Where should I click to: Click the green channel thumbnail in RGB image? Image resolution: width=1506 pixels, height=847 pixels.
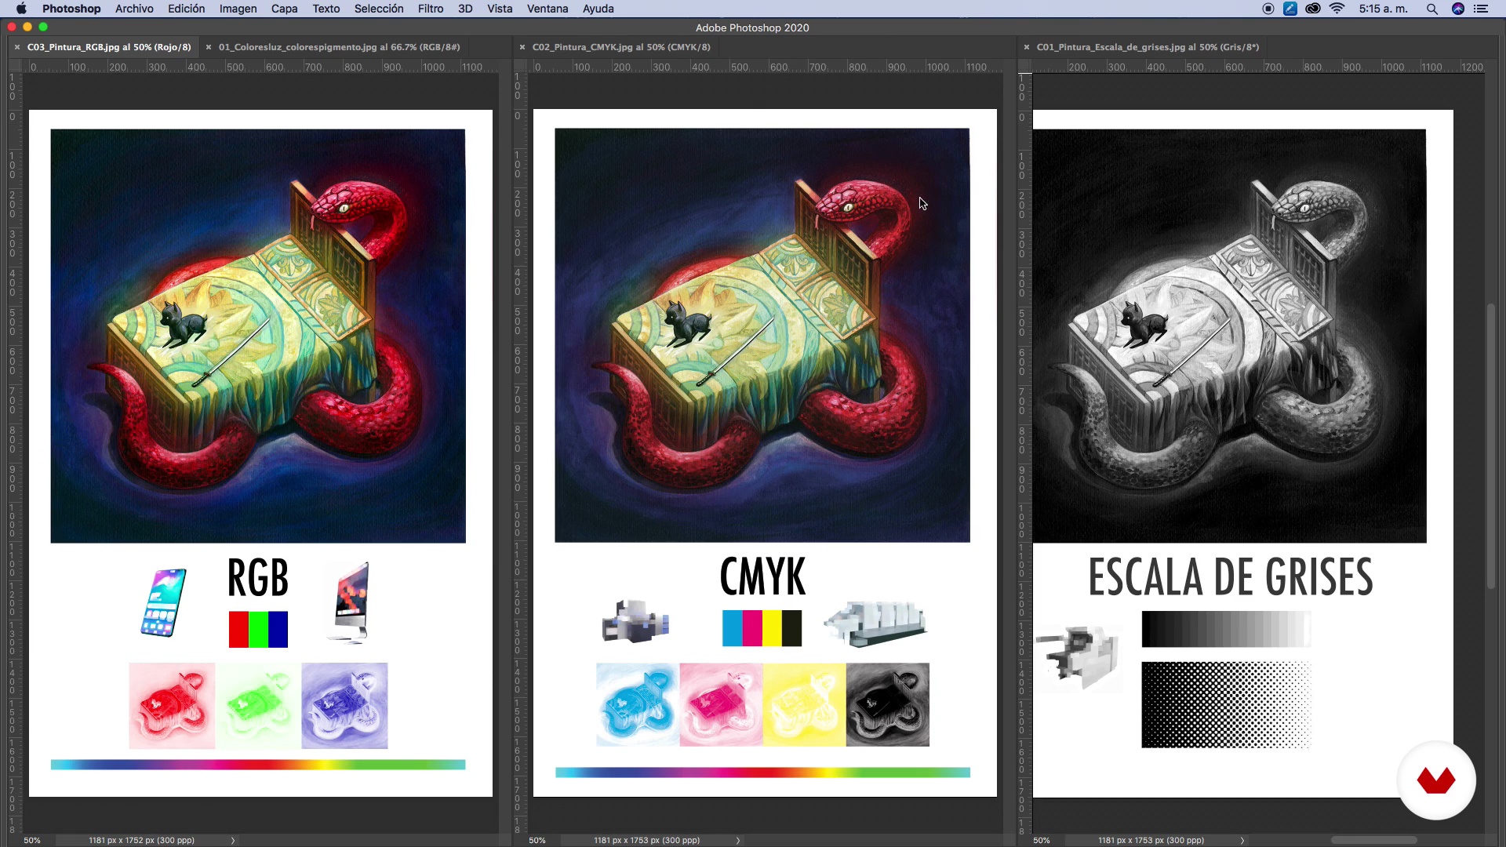[x=258, y=705]
